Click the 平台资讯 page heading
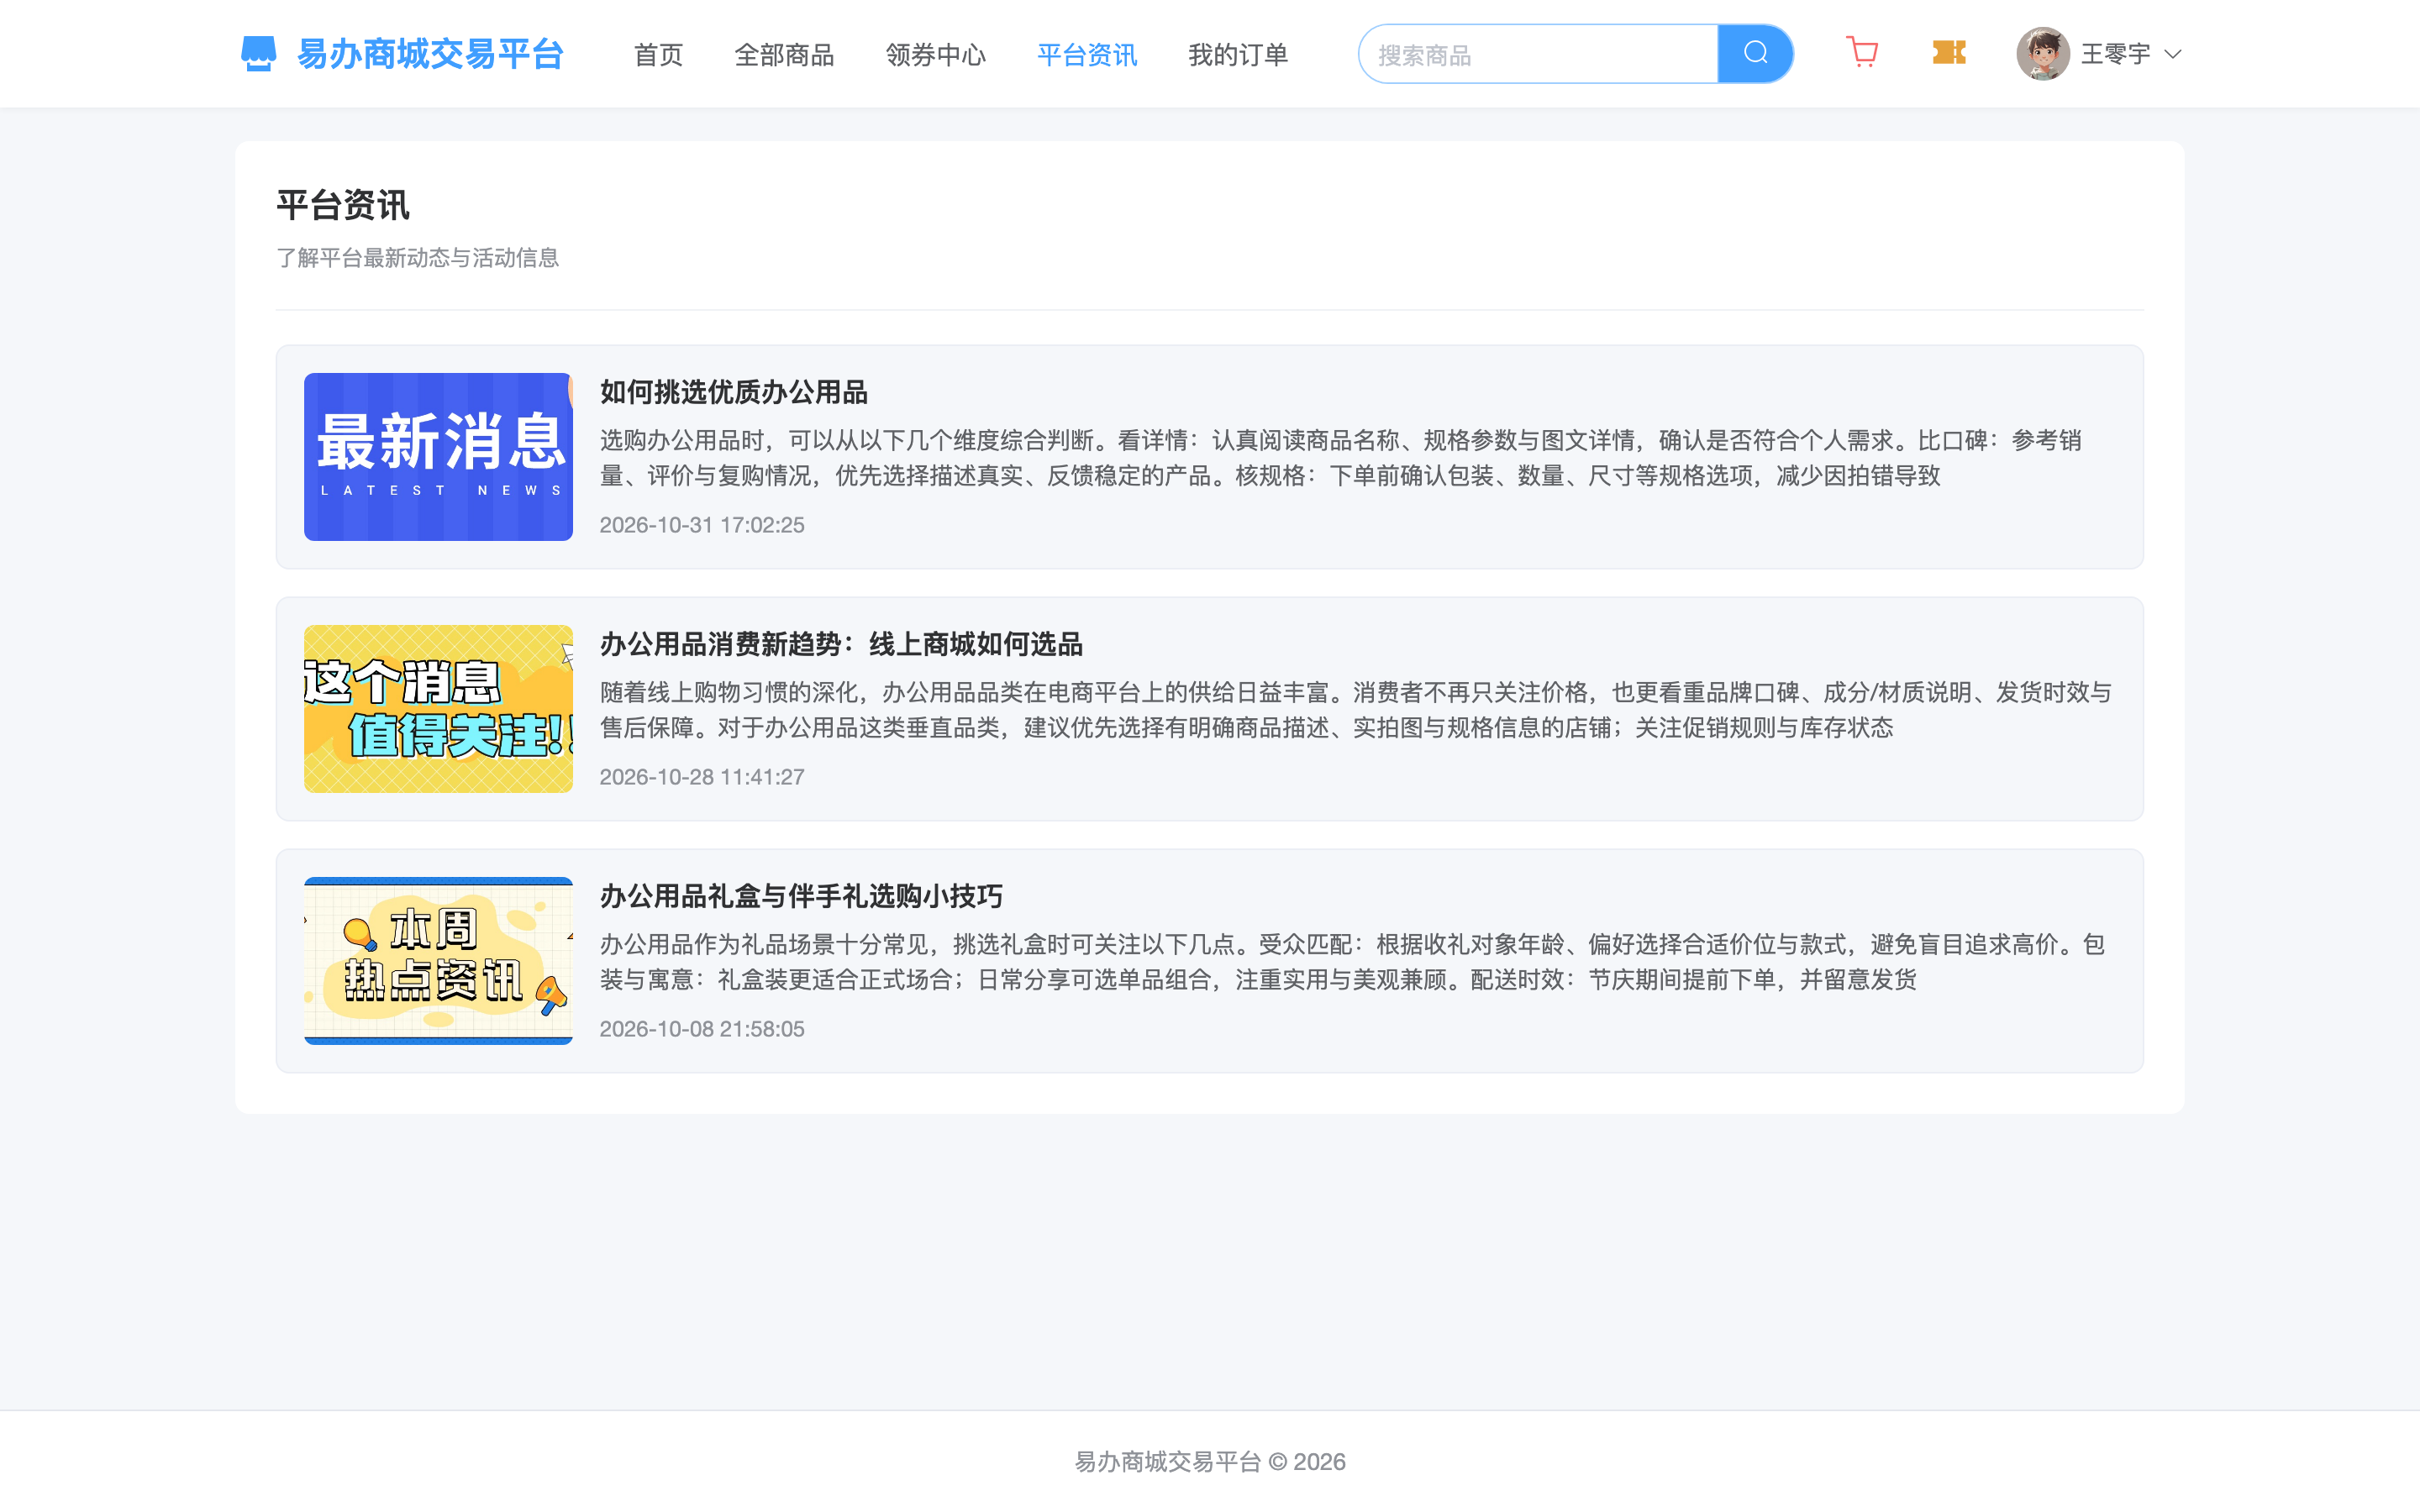Viewport: 2420px width, 1512px height. pos(343,205)
